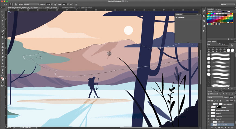Select the Dodge tool
The width and height of the screenshot is (236, 129).
[2, 53]
